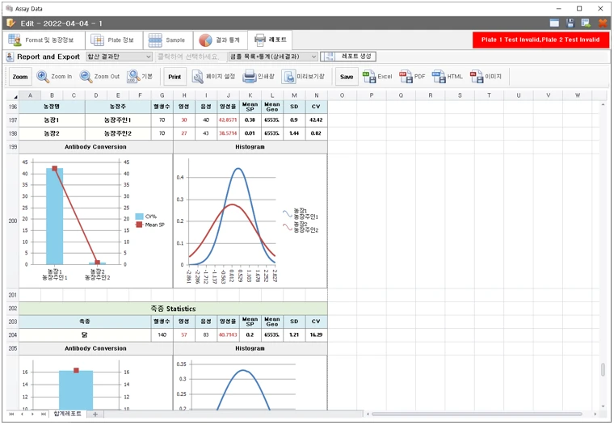Select the 레포트 tab
This screenshot has height=425, width=614.
[x=270, y=40]
